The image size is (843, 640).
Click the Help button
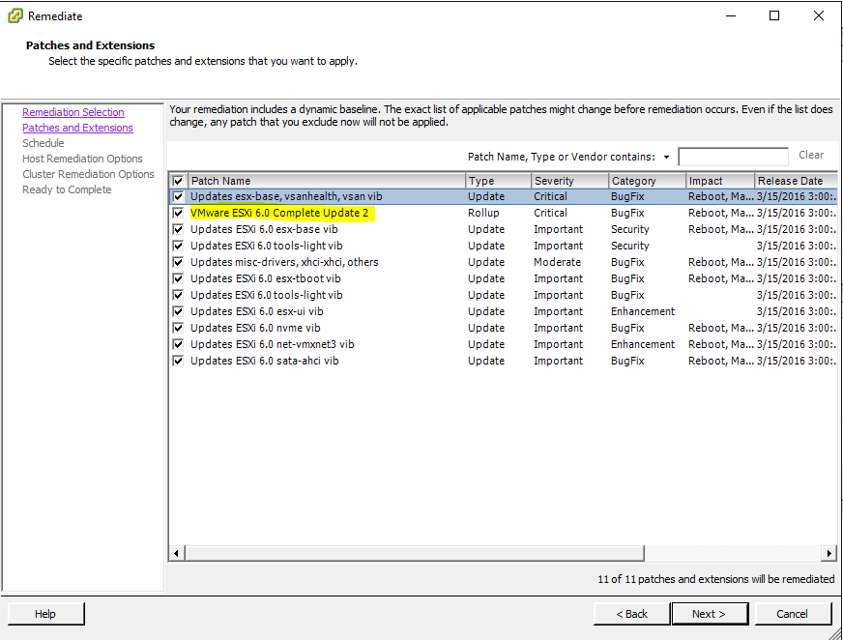45,614
